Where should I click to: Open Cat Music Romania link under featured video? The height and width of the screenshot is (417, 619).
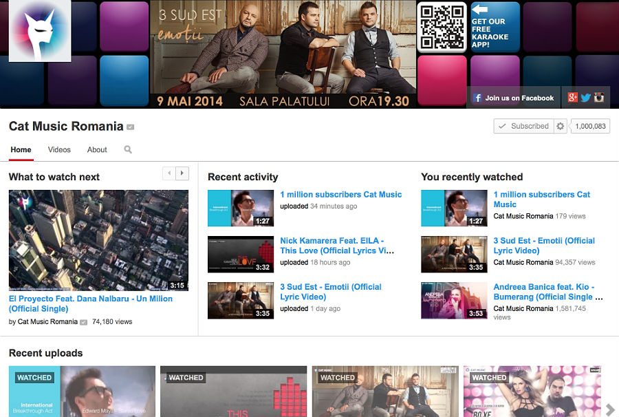tap(47, 322)
